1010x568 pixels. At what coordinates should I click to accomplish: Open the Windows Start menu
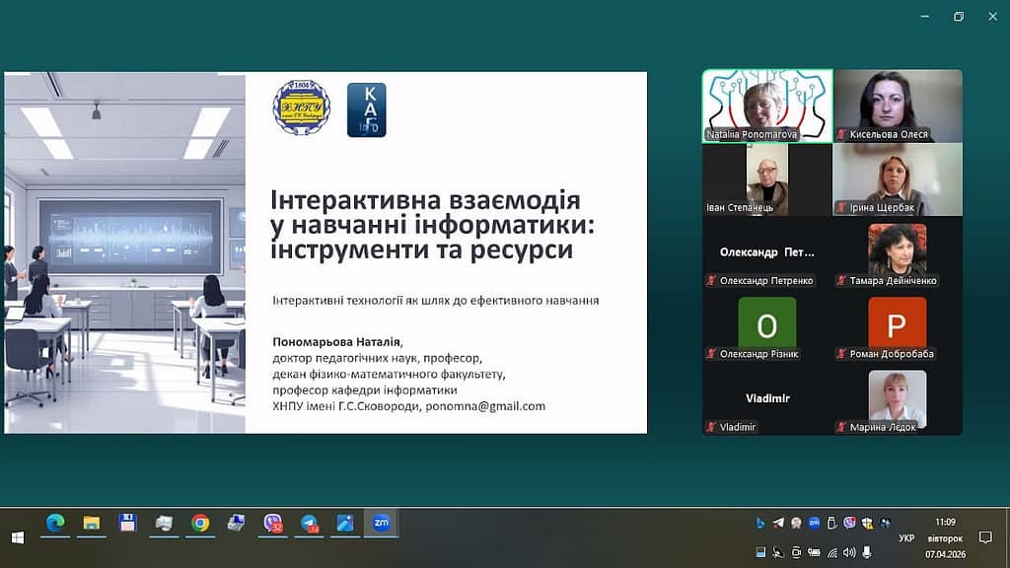[x=17, y=537]
